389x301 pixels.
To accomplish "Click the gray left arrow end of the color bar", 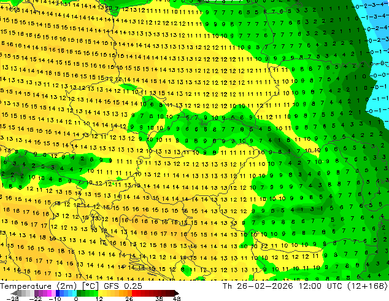I will pos(13,293).
